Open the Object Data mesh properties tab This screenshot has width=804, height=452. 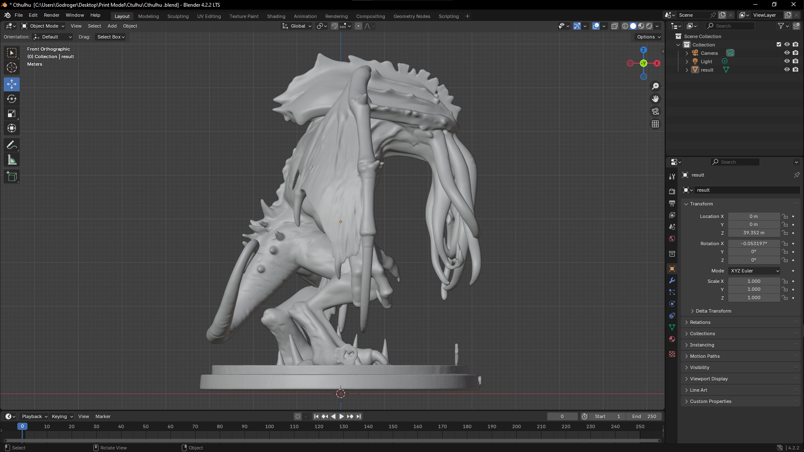tap(672, 327)
